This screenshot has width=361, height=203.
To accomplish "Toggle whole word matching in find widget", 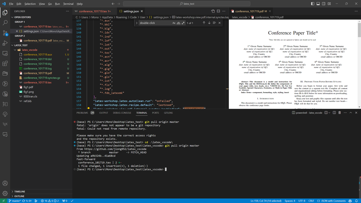I will click(178, 23).
